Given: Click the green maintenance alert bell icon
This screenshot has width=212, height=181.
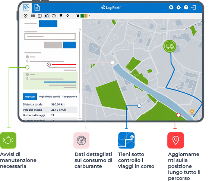Looking at the screenshot, I should tap(8, 140).
